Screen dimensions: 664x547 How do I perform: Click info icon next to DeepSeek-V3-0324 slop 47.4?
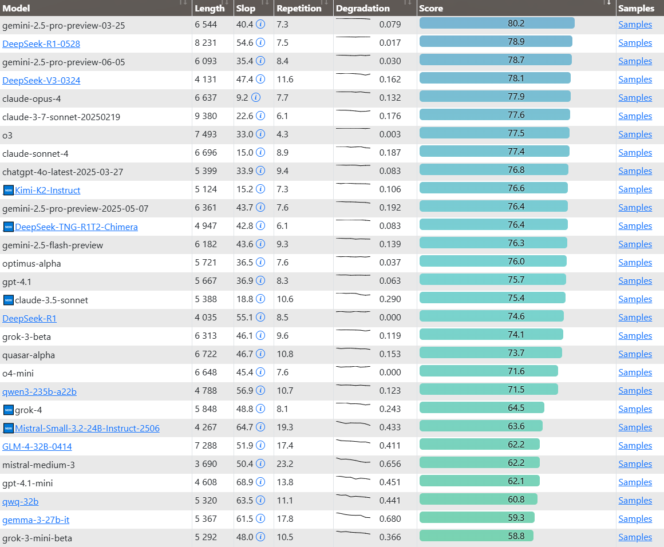[260, 79]
